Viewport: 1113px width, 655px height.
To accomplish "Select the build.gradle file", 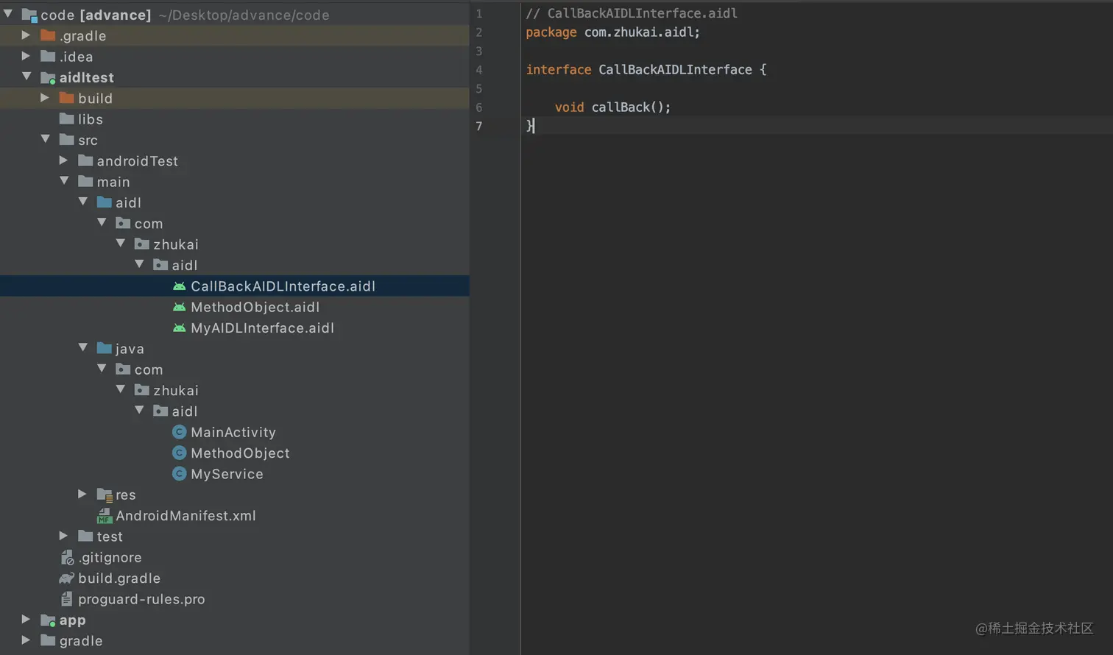I will point(119,578).
